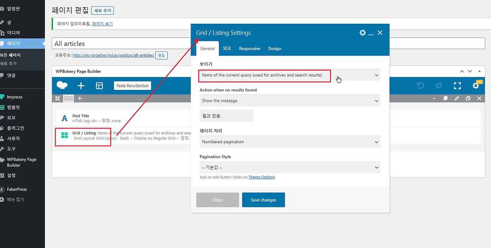491x248 pixels.
Task: Switch to Responsive tab
Action: click(250, 49)
